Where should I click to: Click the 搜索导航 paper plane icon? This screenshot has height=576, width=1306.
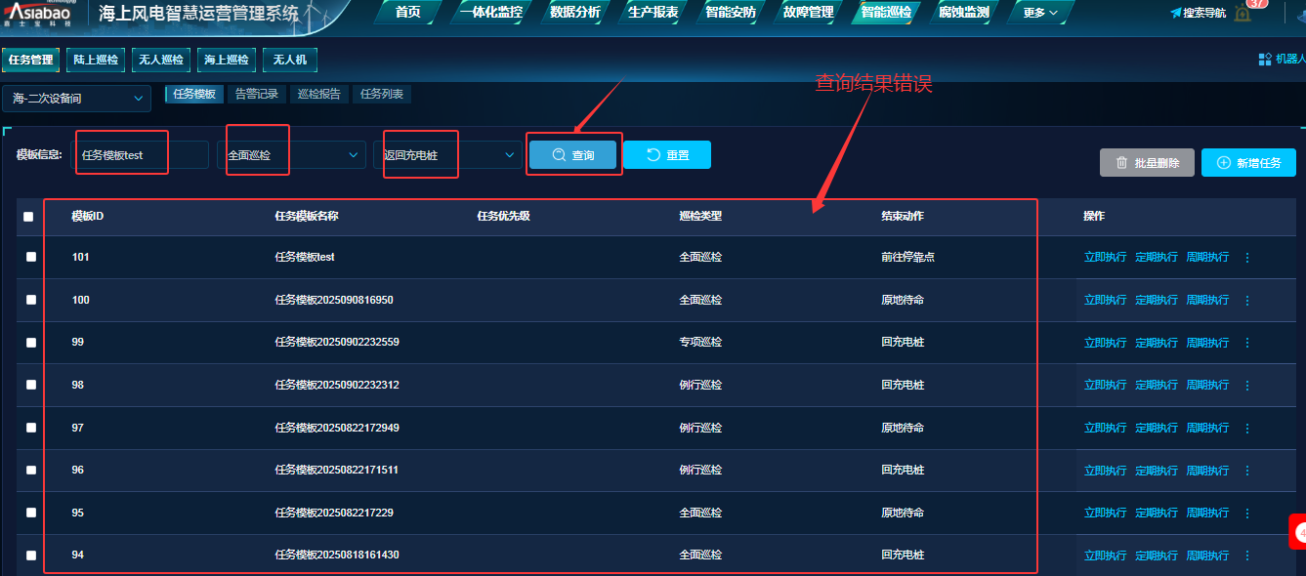[1176, 13]
